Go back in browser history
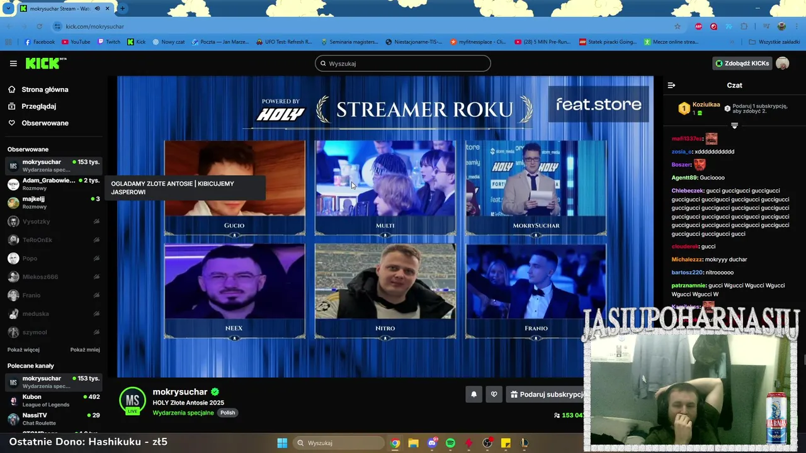The height and width of the screenshot is (453, 806). pos(9,26)
